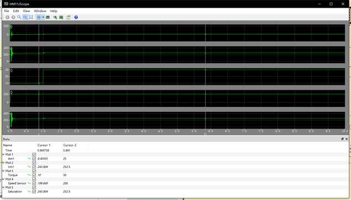Screen dimensions: 351x200
Task: Go to the next view using the forward arrow
Action: (13, 17)
